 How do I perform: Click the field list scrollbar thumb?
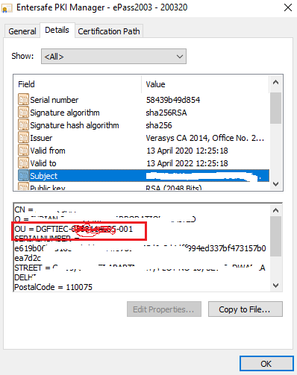275,108
